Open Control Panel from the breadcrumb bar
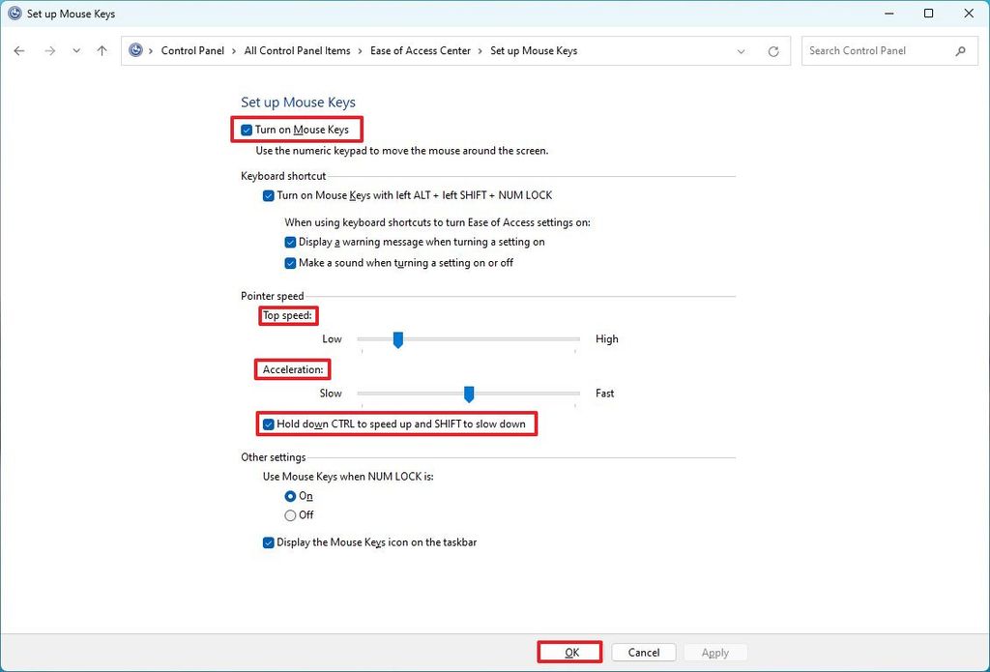The image size is (990, 672). pos(192,50)
